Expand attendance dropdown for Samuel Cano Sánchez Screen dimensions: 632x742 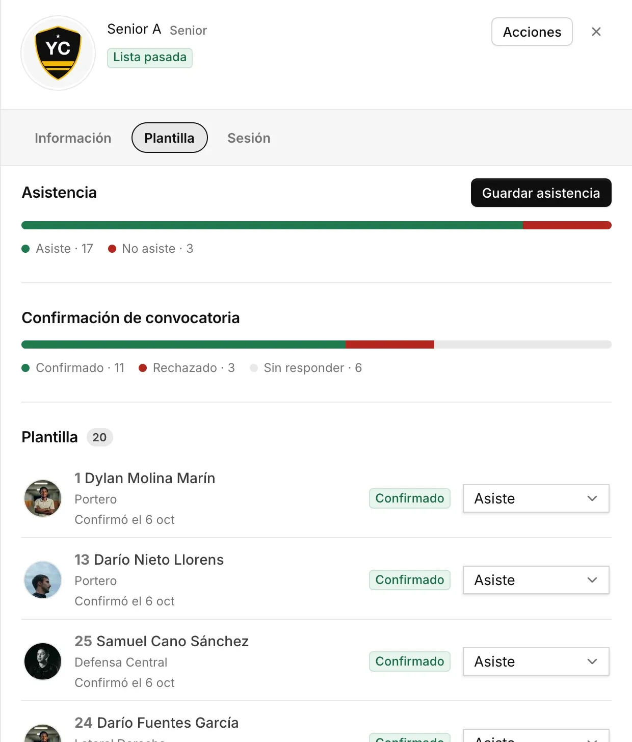pos(536,661)
